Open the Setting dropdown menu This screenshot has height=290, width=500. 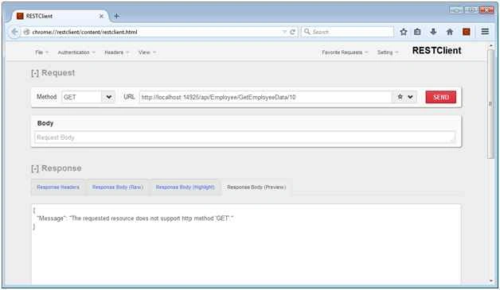click(x=388, y=52)
